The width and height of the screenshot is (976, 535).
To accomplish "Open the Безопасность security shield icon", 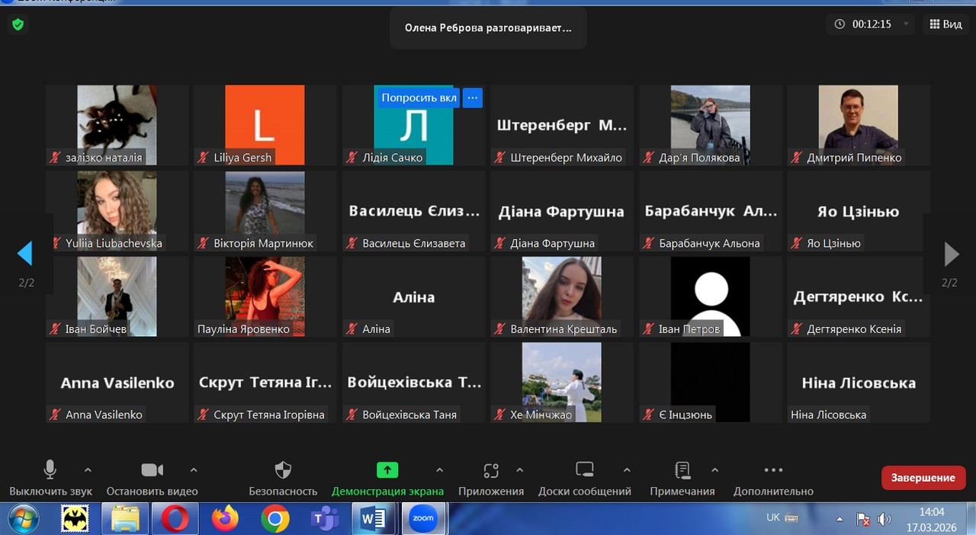I will coord(283,470).
